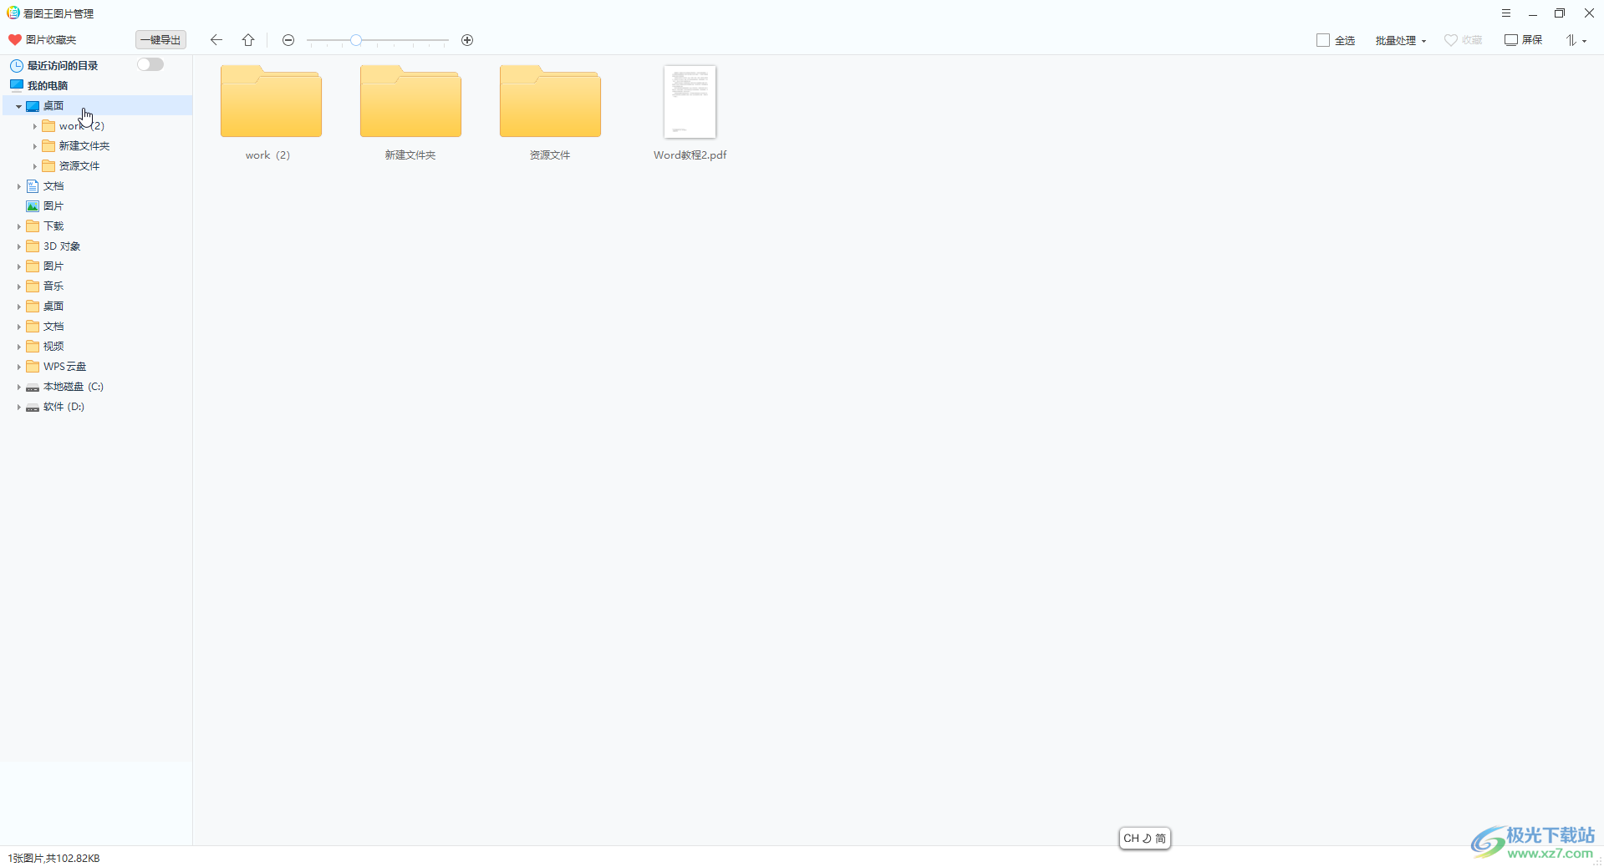Expand work (2) folder in tree

[34, 126]
